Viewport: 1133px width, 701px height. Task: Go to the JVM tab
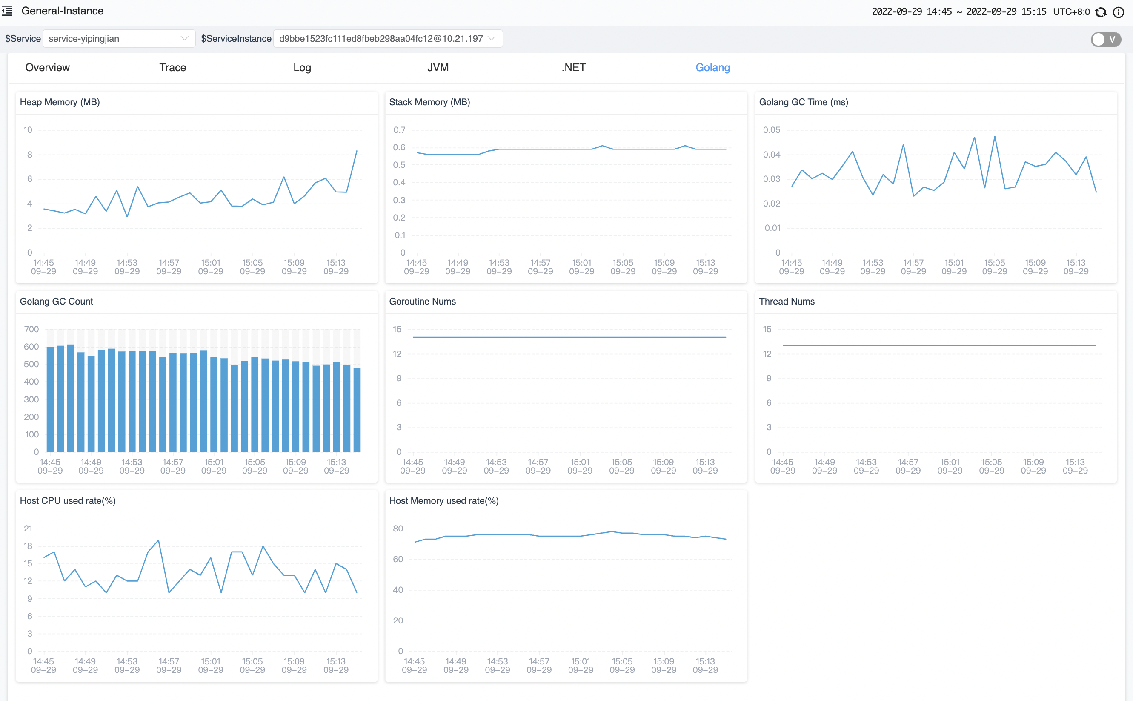[x=438, y=68]
